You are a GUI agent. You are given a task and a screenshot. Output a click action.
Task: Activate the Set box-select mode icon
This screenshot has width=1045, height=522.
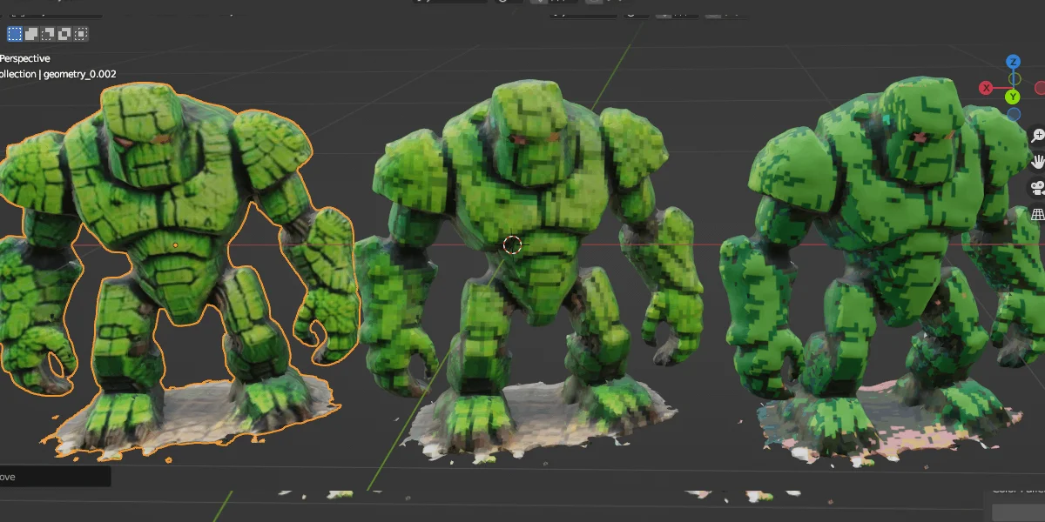[x=14, y=33]
